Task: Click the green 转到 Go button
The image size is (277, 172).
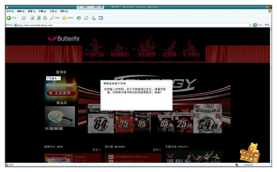Action: pos(257,25)
